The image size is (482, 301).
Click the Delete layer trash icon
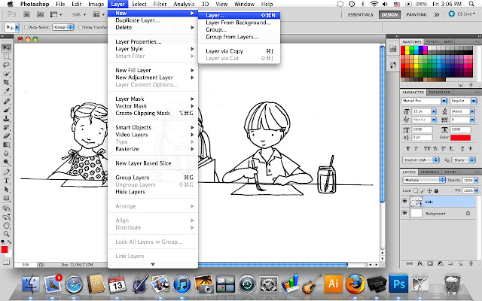click(x=470, y=263)
